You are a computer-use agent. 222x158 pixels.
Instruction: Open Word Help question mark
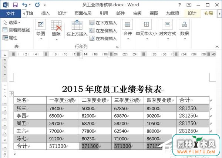[x=179, y=5]
